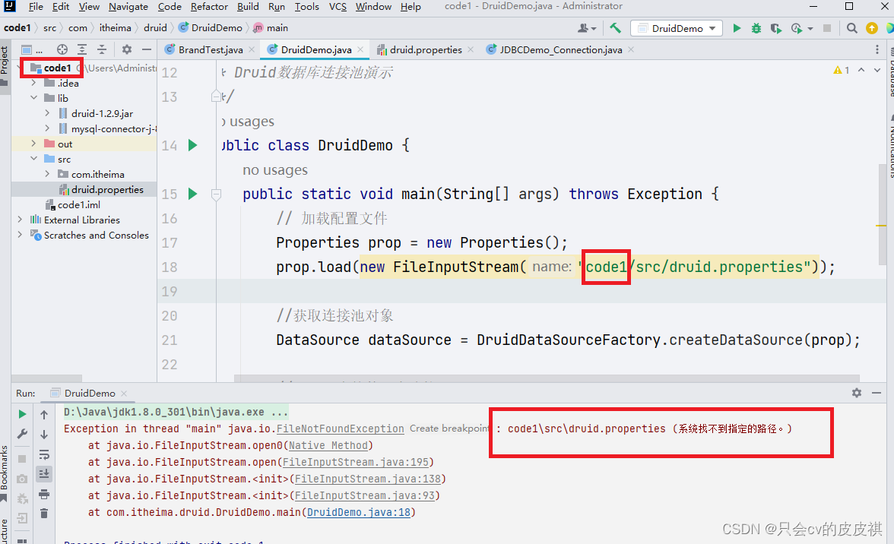Open FileInputStream.java:195 from the stack trace link
The image size is (894, 544).
pyautogui.click(x=356, y=461)
